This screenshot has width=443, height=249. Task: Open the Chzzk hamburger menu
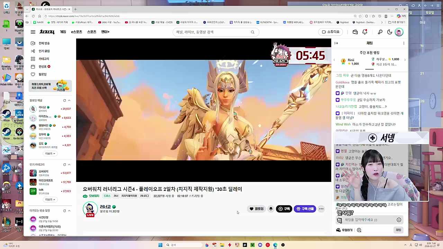point(33,32)
